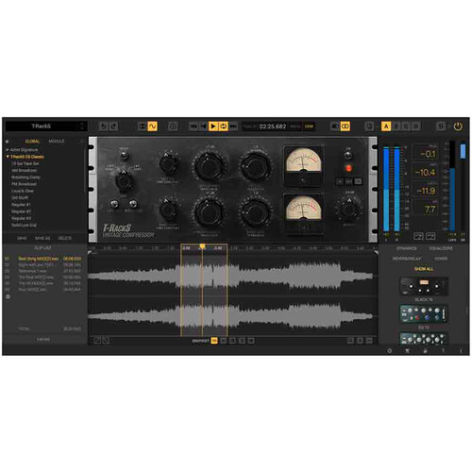Click the right meter mode icon under readouts

point(430,236)
